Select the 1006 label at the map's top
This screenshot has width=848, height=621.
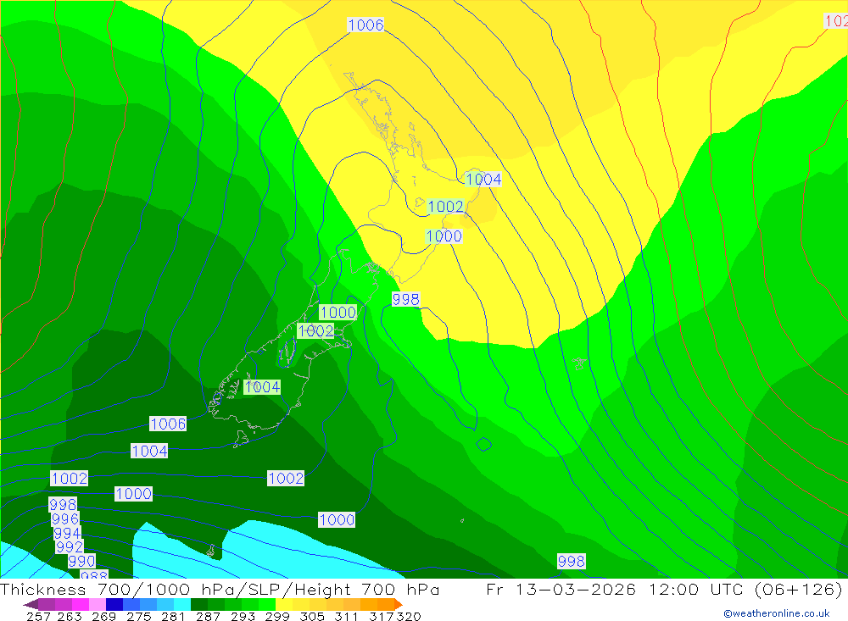(365, 25)
